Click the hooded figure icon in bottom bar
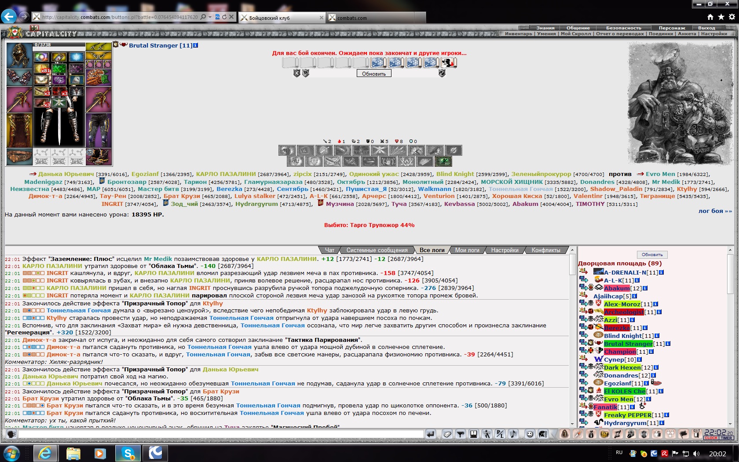 [x=565, y=434]
